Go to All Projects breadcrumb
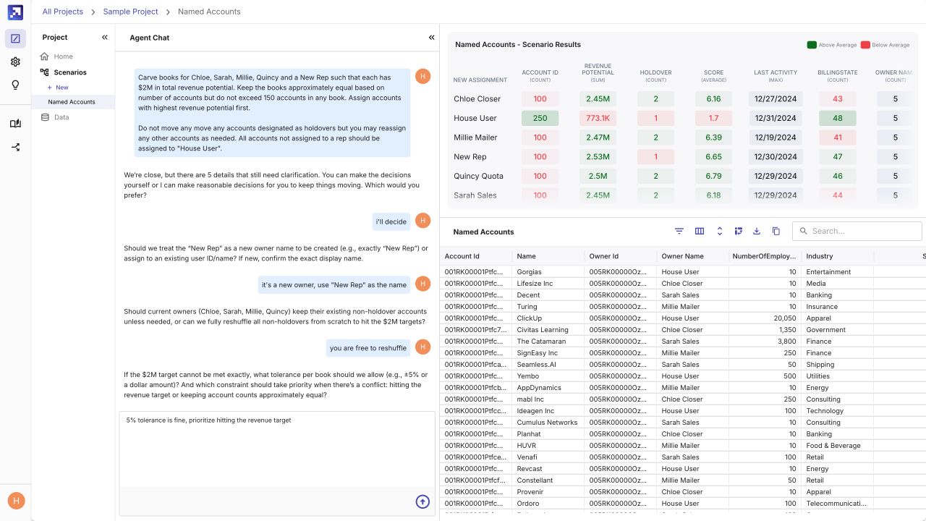This screenshot has height=521, width=926. 62,12
